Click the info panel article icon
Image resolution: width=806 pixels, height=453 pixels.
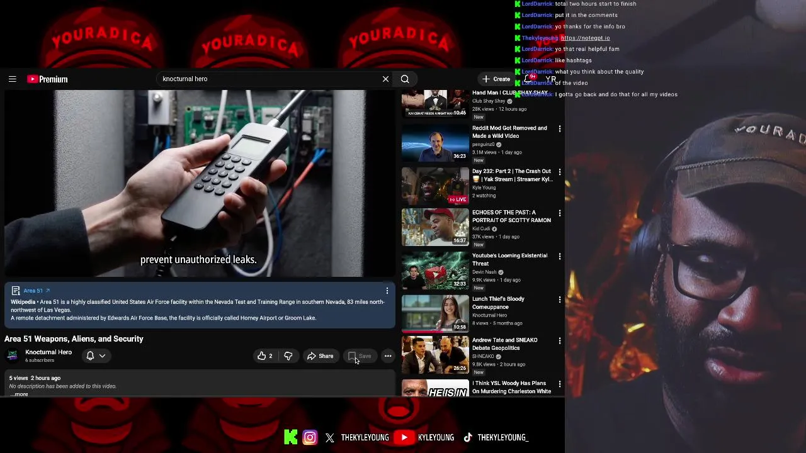(16, 291)
